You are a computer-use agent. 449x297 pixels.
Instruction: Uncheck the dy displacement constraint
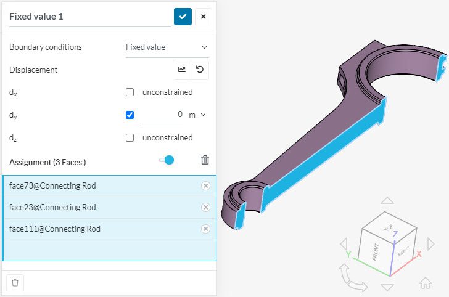[x=130, y=115]
